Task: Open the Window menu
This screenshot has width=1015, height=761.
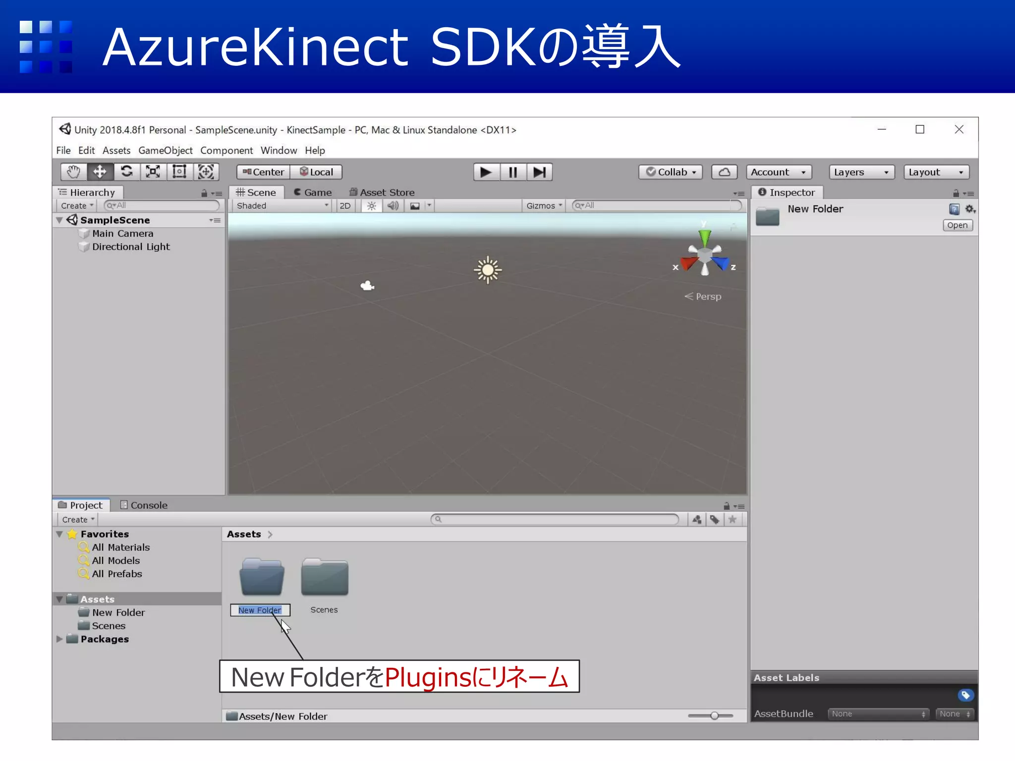Action: click(279, 150)
